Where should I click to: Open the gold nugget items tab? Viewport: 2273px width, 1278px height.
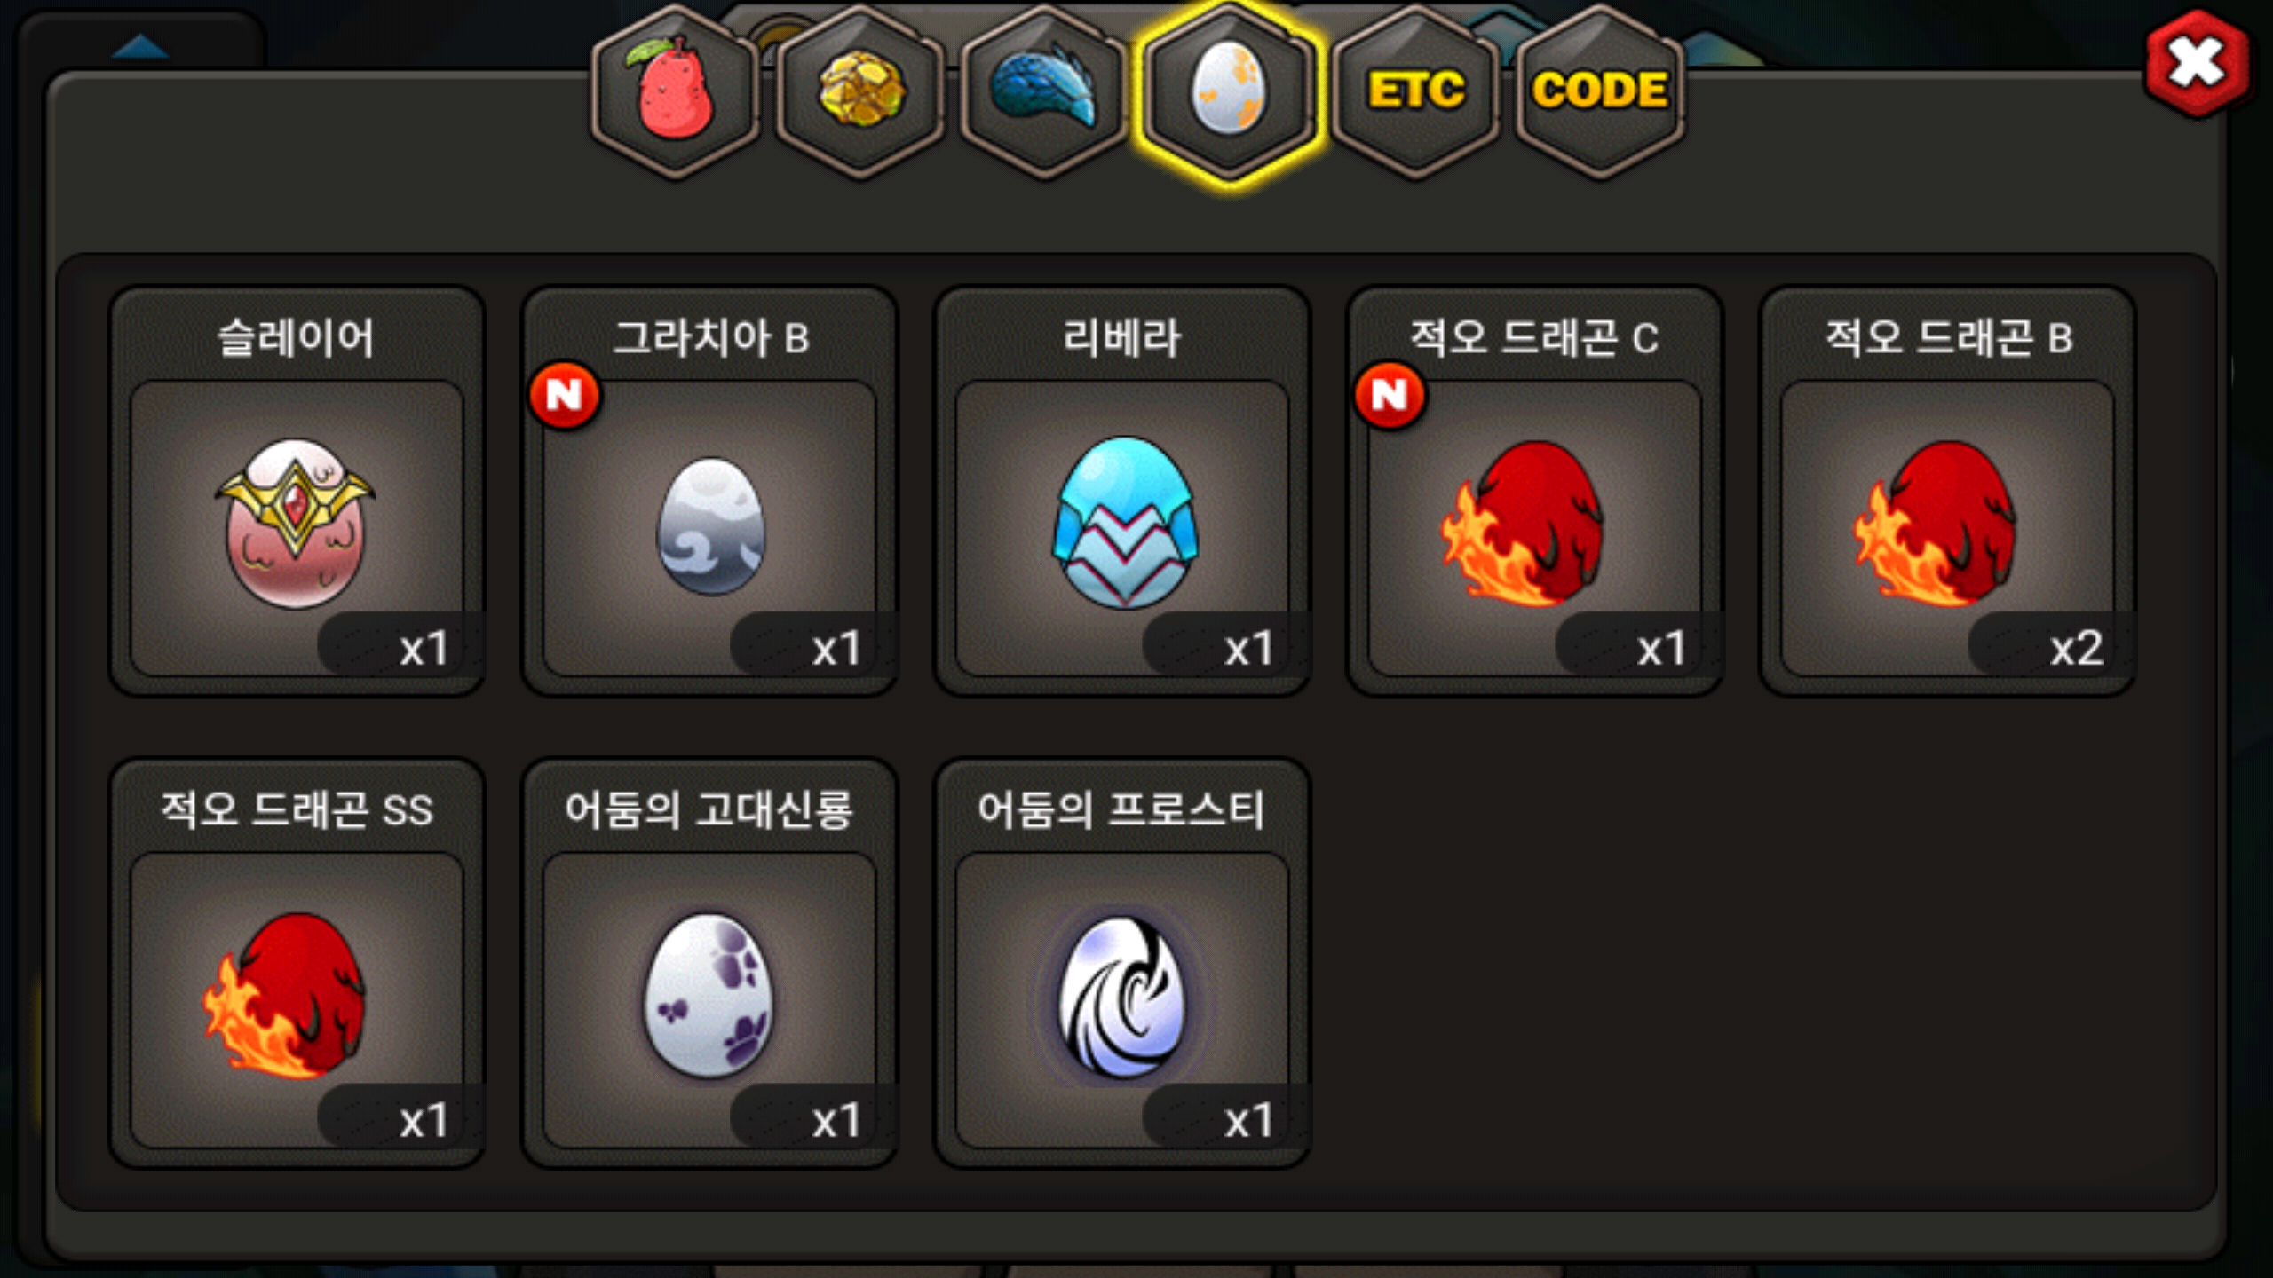point(859,91)
